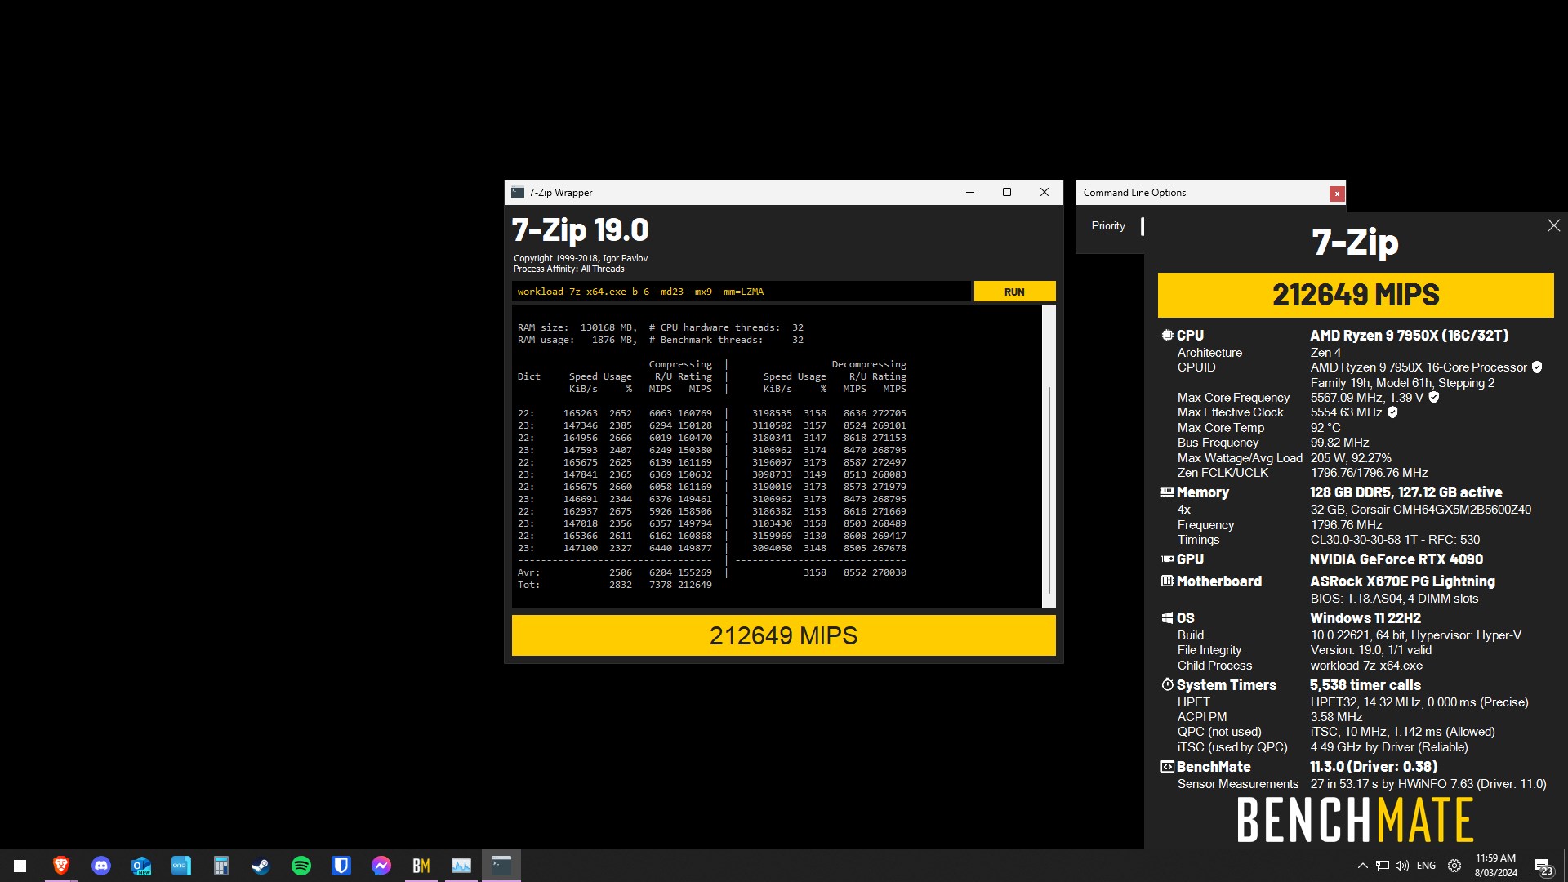Click the shield beside Max Core Frequency value
1568x882 pixels.
coord(1433,398)
